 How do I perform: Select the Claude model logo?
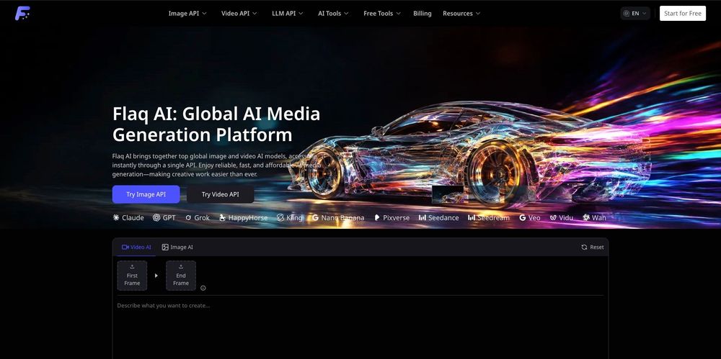[x=128, y=217]
